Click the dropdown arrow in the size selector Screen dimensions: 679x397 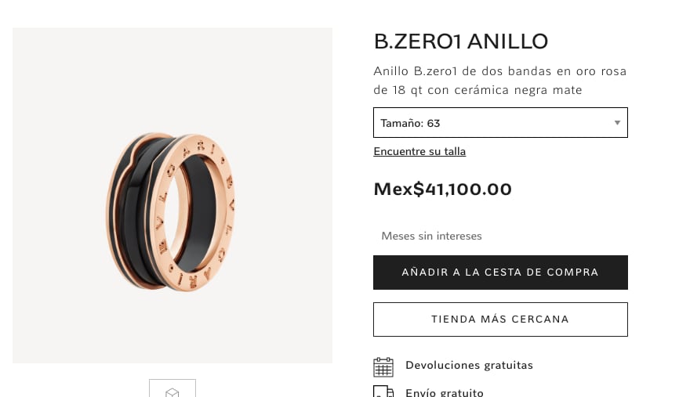617,123
